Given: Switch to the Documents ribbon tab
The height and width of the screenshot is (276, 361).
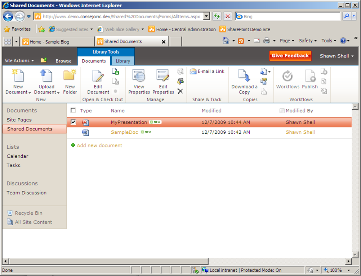Looking at the screenshot, I should (x=94, y=61).
